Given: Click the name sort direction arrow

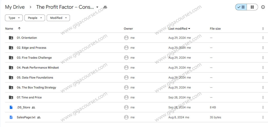Looking at the screenshot, I should (x=19, y=28).
